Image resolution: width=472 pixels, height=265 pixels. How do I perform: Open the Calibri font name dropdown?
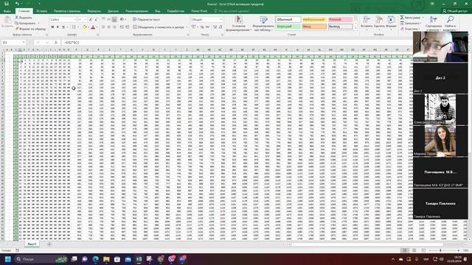pyautogui.click(x=75, y=20)
